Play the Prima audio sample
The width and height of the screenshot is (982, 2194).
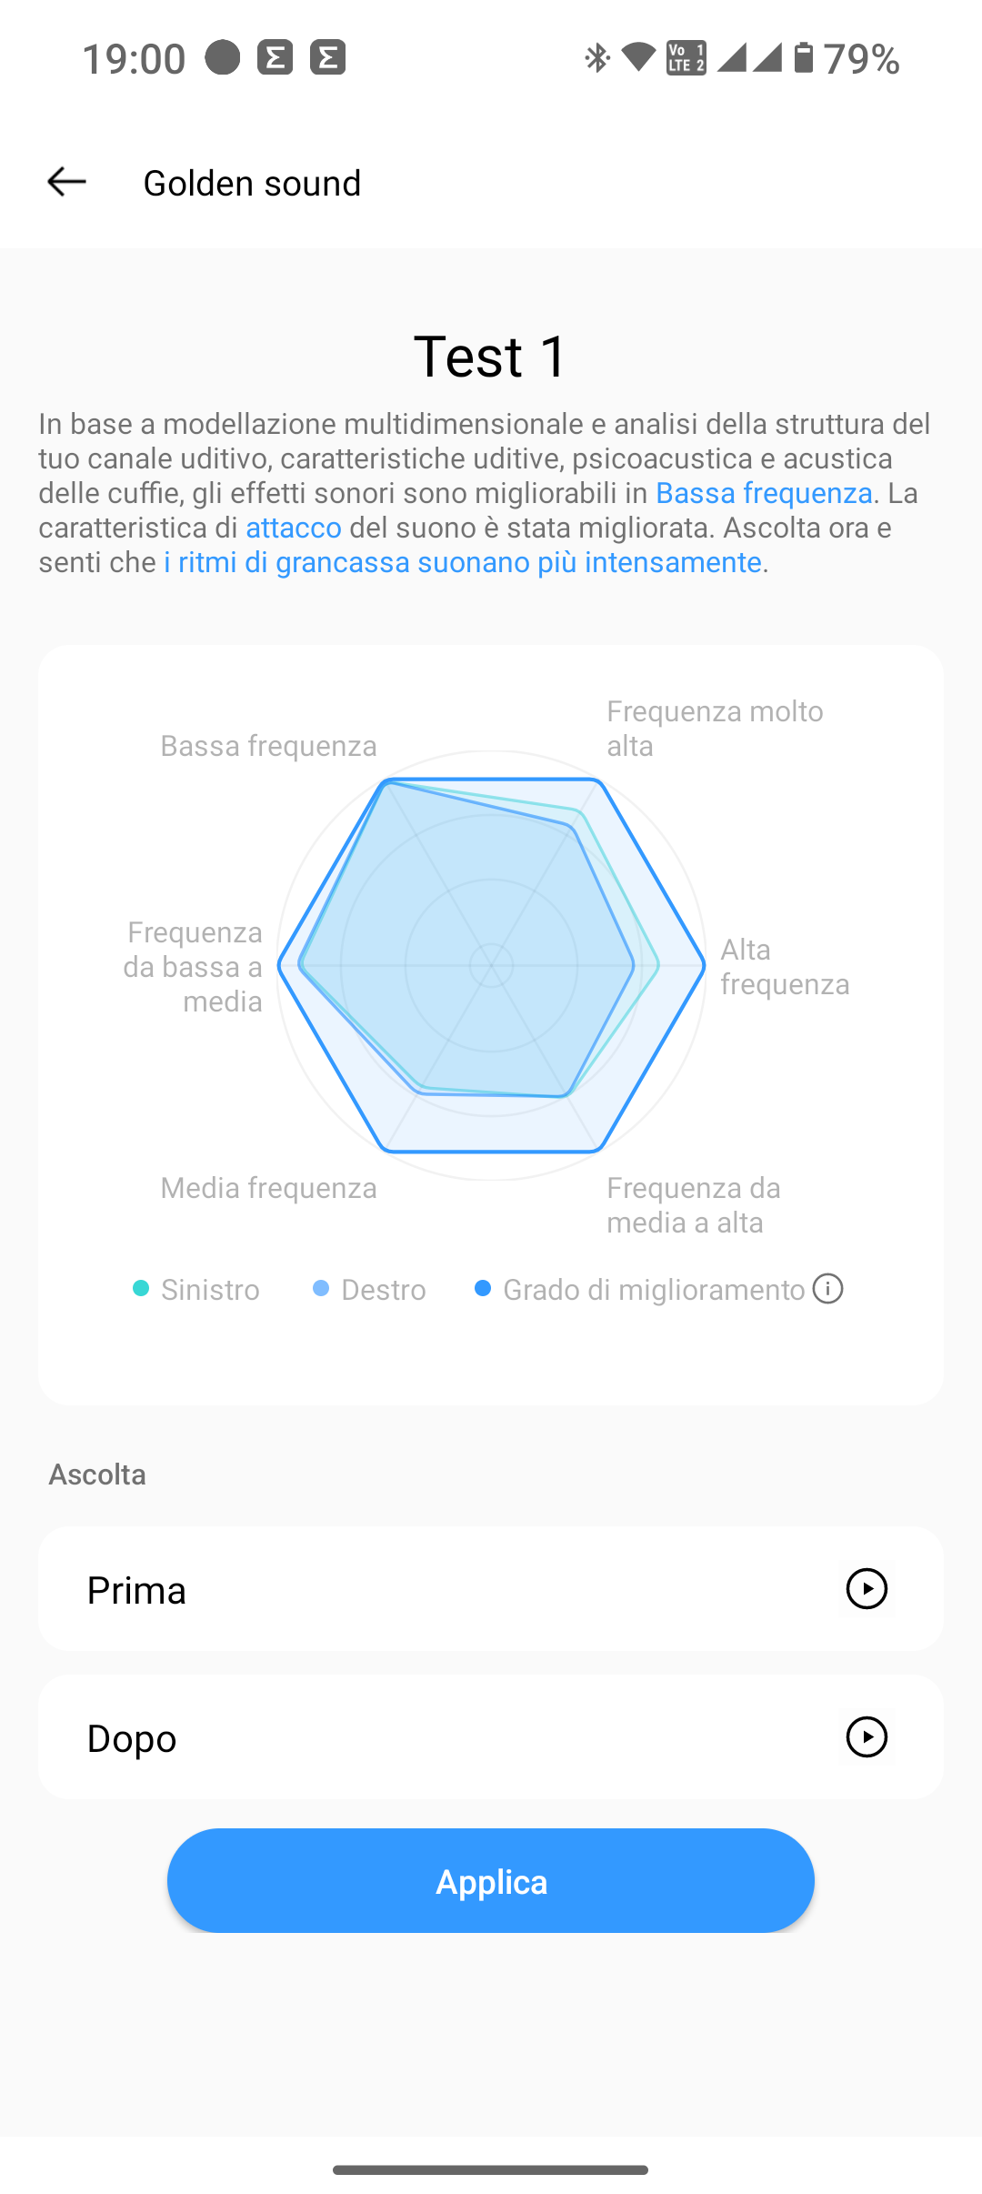tap(867, 1589)
